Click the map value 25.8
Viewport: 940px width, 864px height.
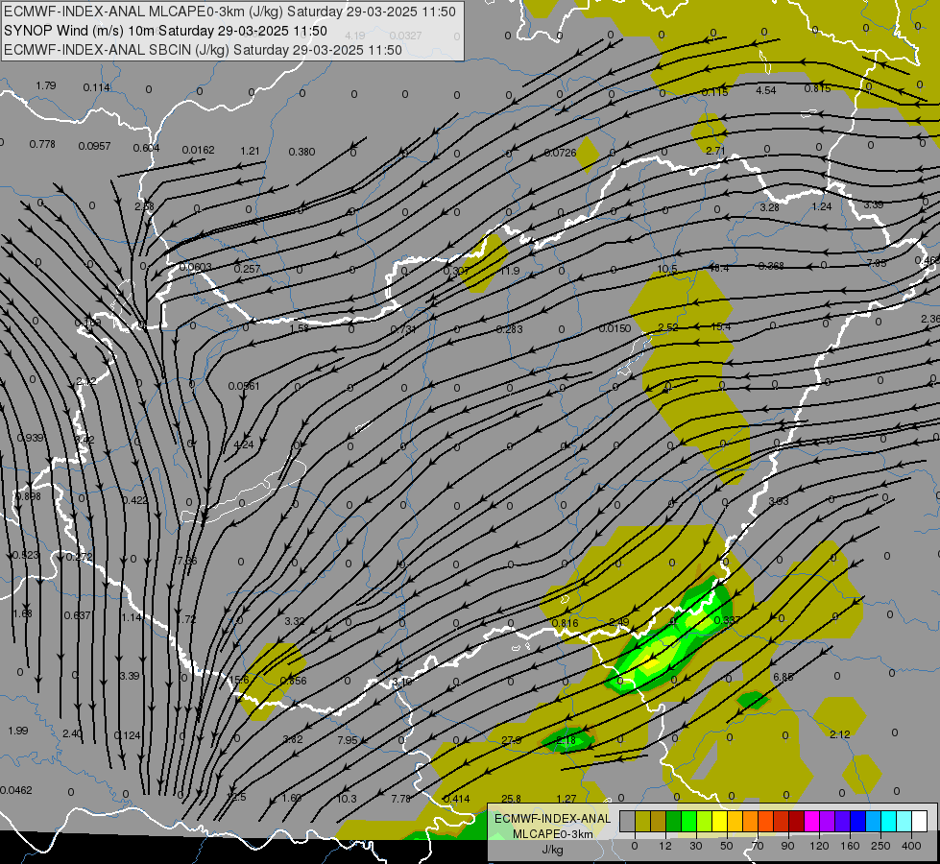511,799
